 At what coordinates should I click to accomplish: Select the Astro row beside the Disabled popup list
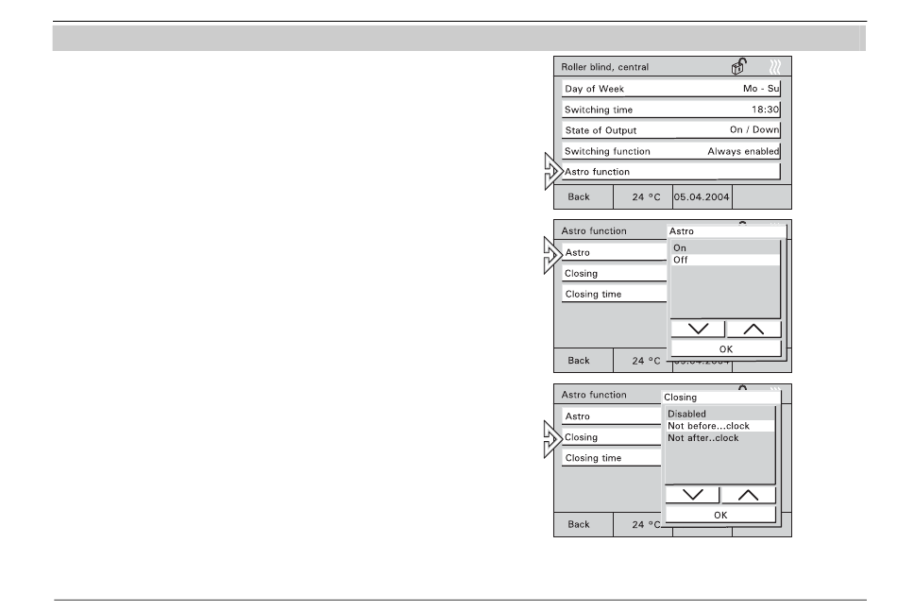pyautogui.click(x=612, y=416)
